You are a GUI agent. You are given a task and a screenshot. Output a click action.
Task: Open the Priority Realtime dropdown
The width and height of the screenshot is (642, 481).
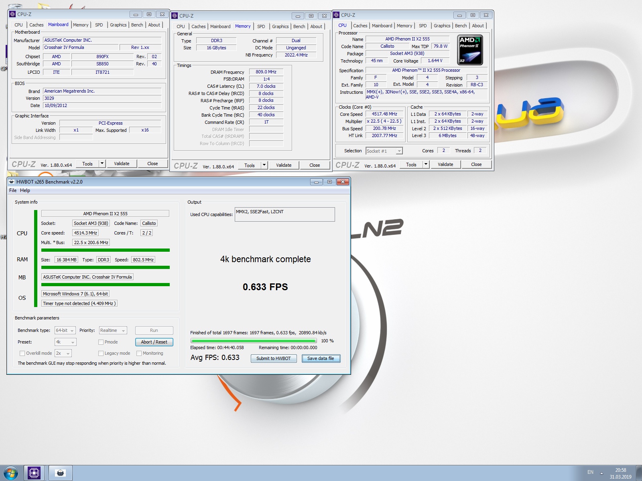[113, 330]
